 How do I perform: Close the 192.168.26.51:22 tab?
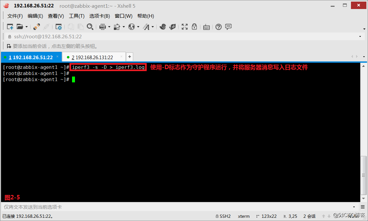tap(57, 57)
